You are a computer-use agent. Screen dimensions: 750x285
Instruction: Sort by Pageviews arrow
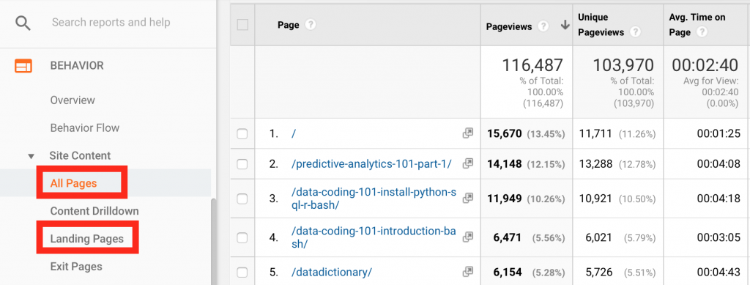[565, 26]
